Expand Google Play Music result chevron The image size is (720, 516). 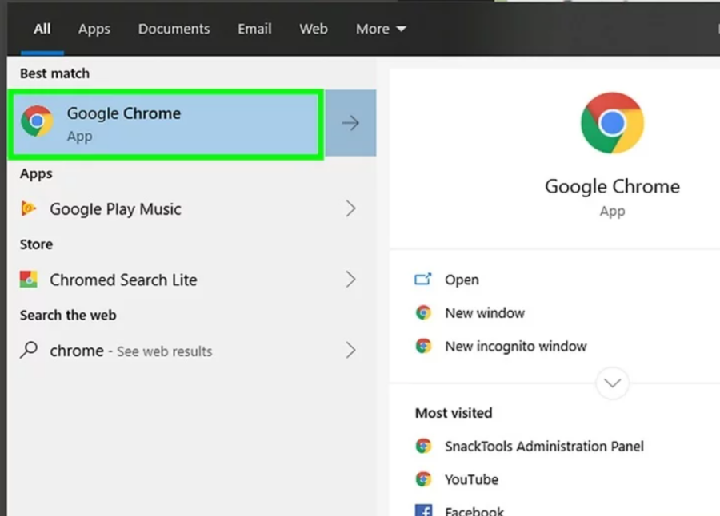tap(351, 208)
